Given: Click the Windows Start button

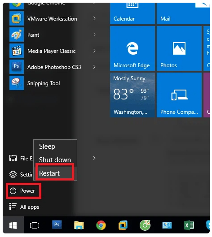Looking at the screenshot, I should click(13, 225).
